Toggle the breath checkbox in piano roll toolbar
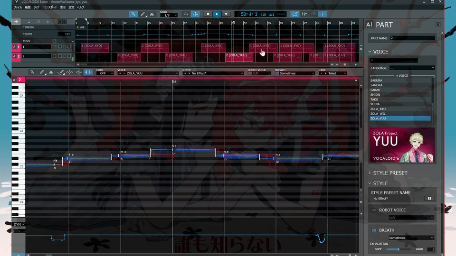456x256 pixels. 277,73
